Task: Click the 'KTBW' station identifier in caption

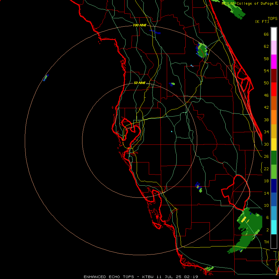Action: [x=148, y=277]
